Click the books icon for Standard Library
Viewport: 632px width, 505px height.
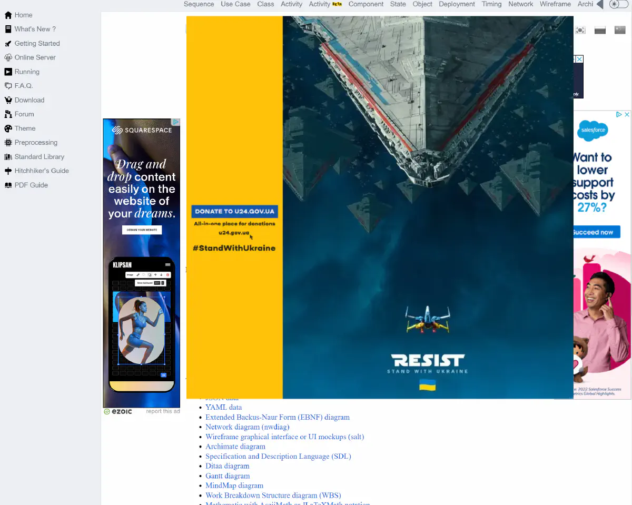pyautogui.click(x=8, y=157)
